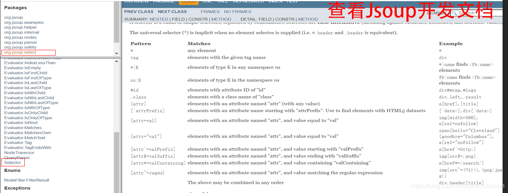Open Evaluator.IsNthOfType class
The width and height of the screenshot is (508, 193).
27,108
